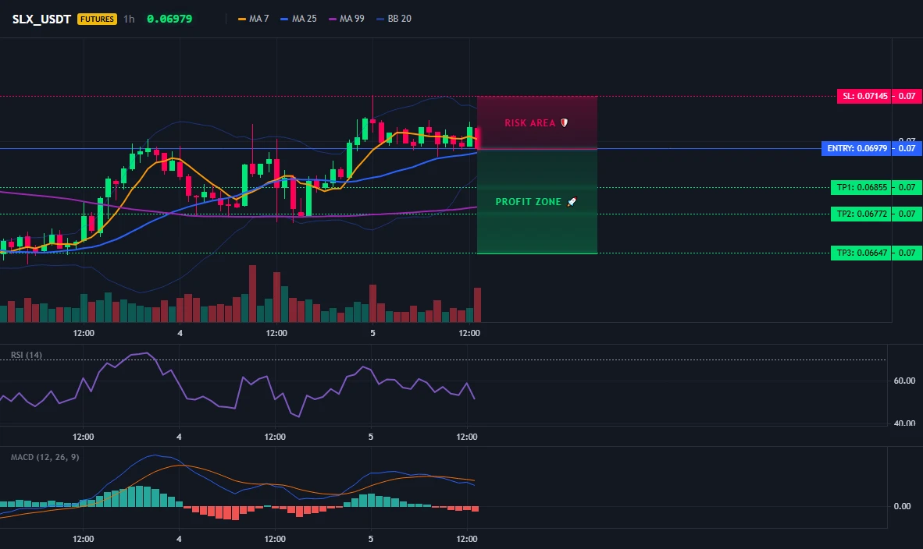Click the shield icon in RISK AREA
The image size is (923, 549).
coord(564,123)
